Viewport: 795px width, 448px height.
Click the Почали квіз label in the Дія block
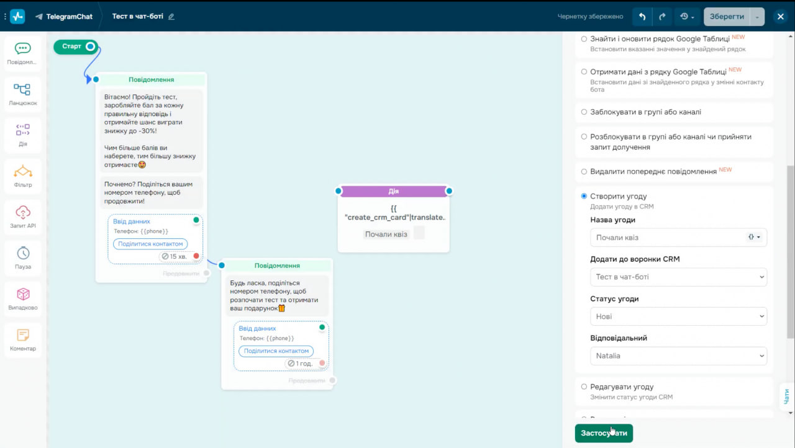click(386, 234)
